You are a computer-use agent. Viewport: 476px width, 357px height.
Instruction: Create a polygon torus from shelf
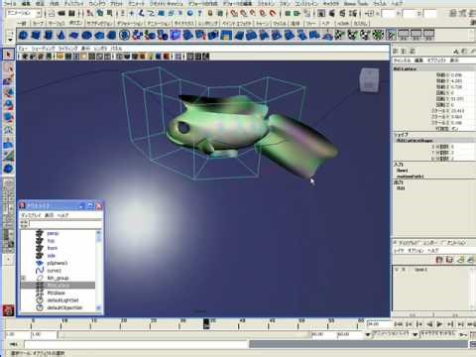86,35
